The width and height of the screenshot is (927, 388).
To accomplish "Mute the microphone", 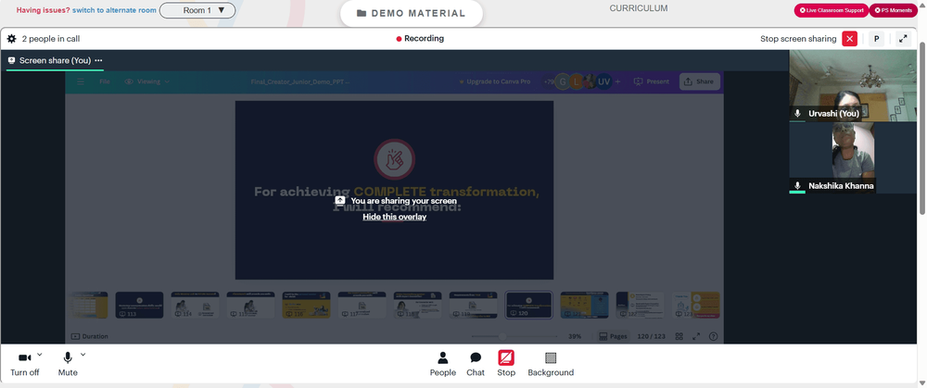I will (x=68, y=364).
